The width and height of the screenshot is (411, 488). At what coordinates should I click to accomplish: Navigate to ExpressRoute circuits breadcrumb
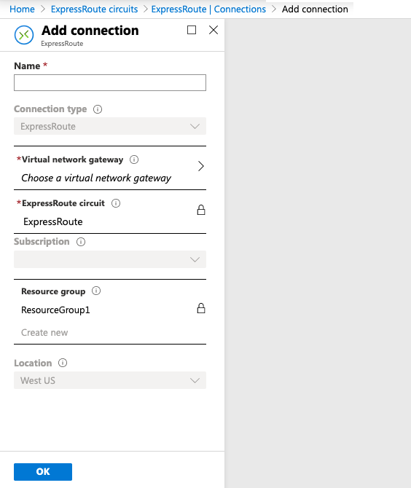[x=94, y=9]
